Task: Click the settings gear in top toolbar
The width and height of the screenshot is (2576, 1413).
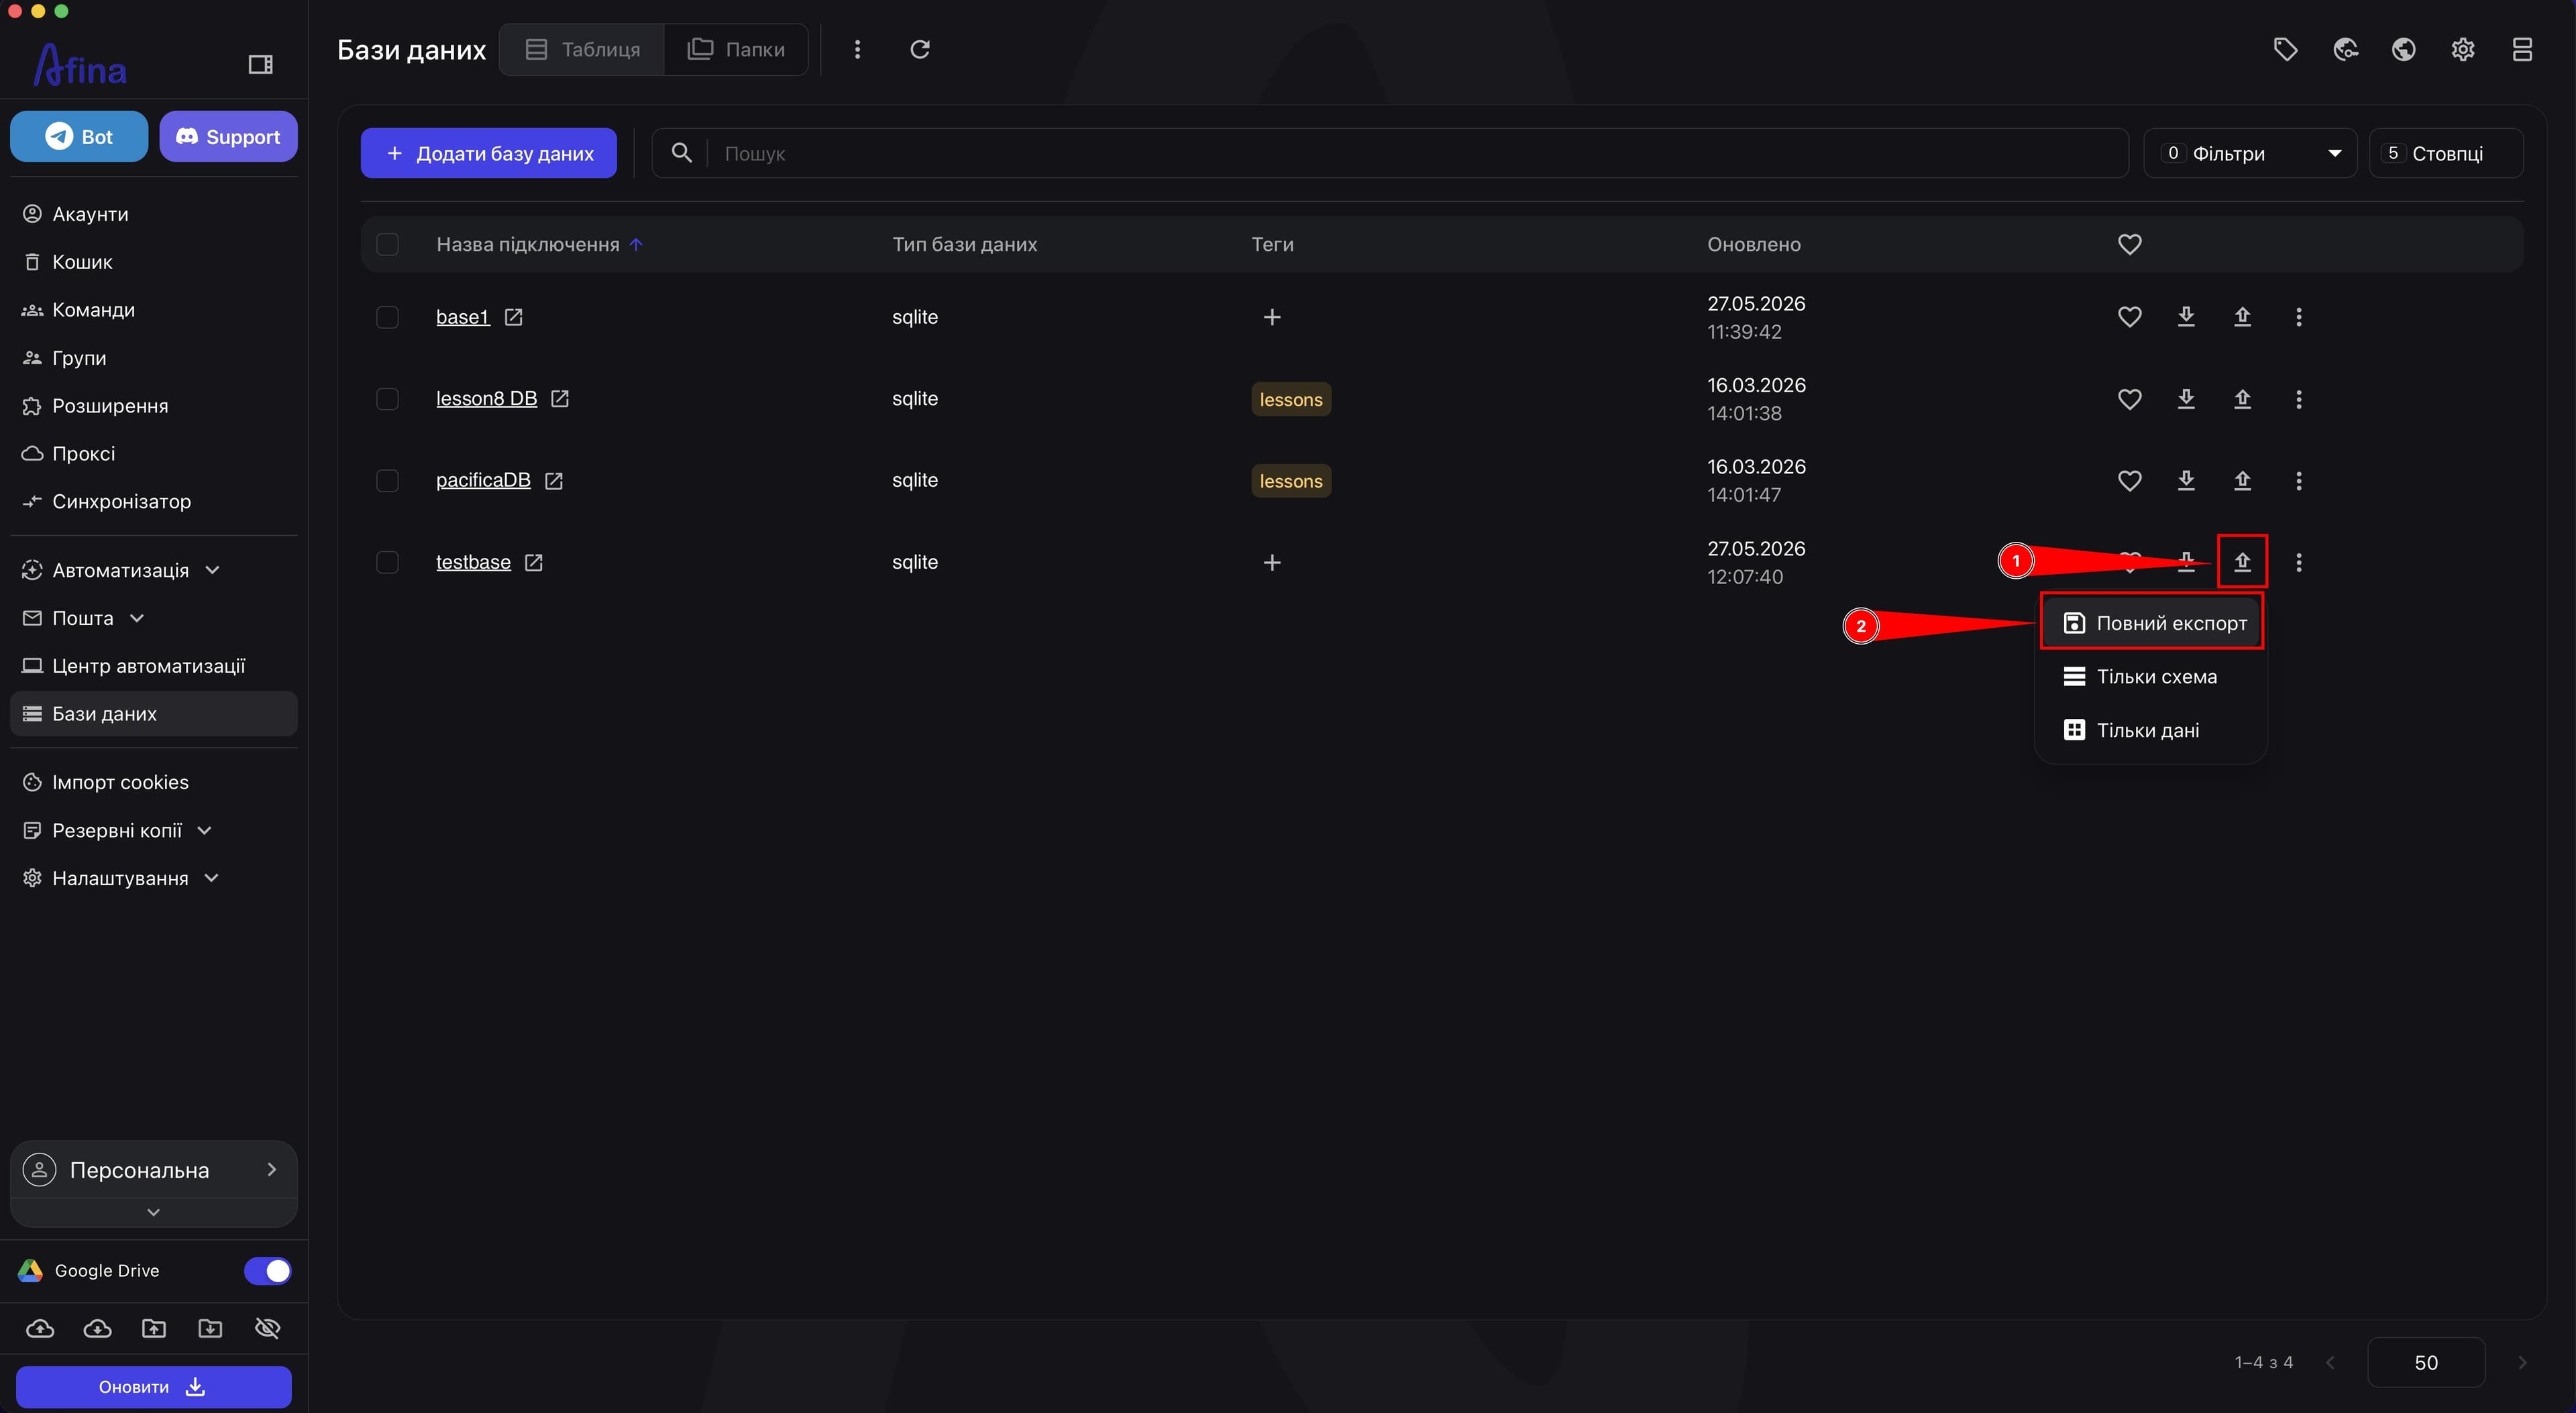Action: coord(2463,50)
